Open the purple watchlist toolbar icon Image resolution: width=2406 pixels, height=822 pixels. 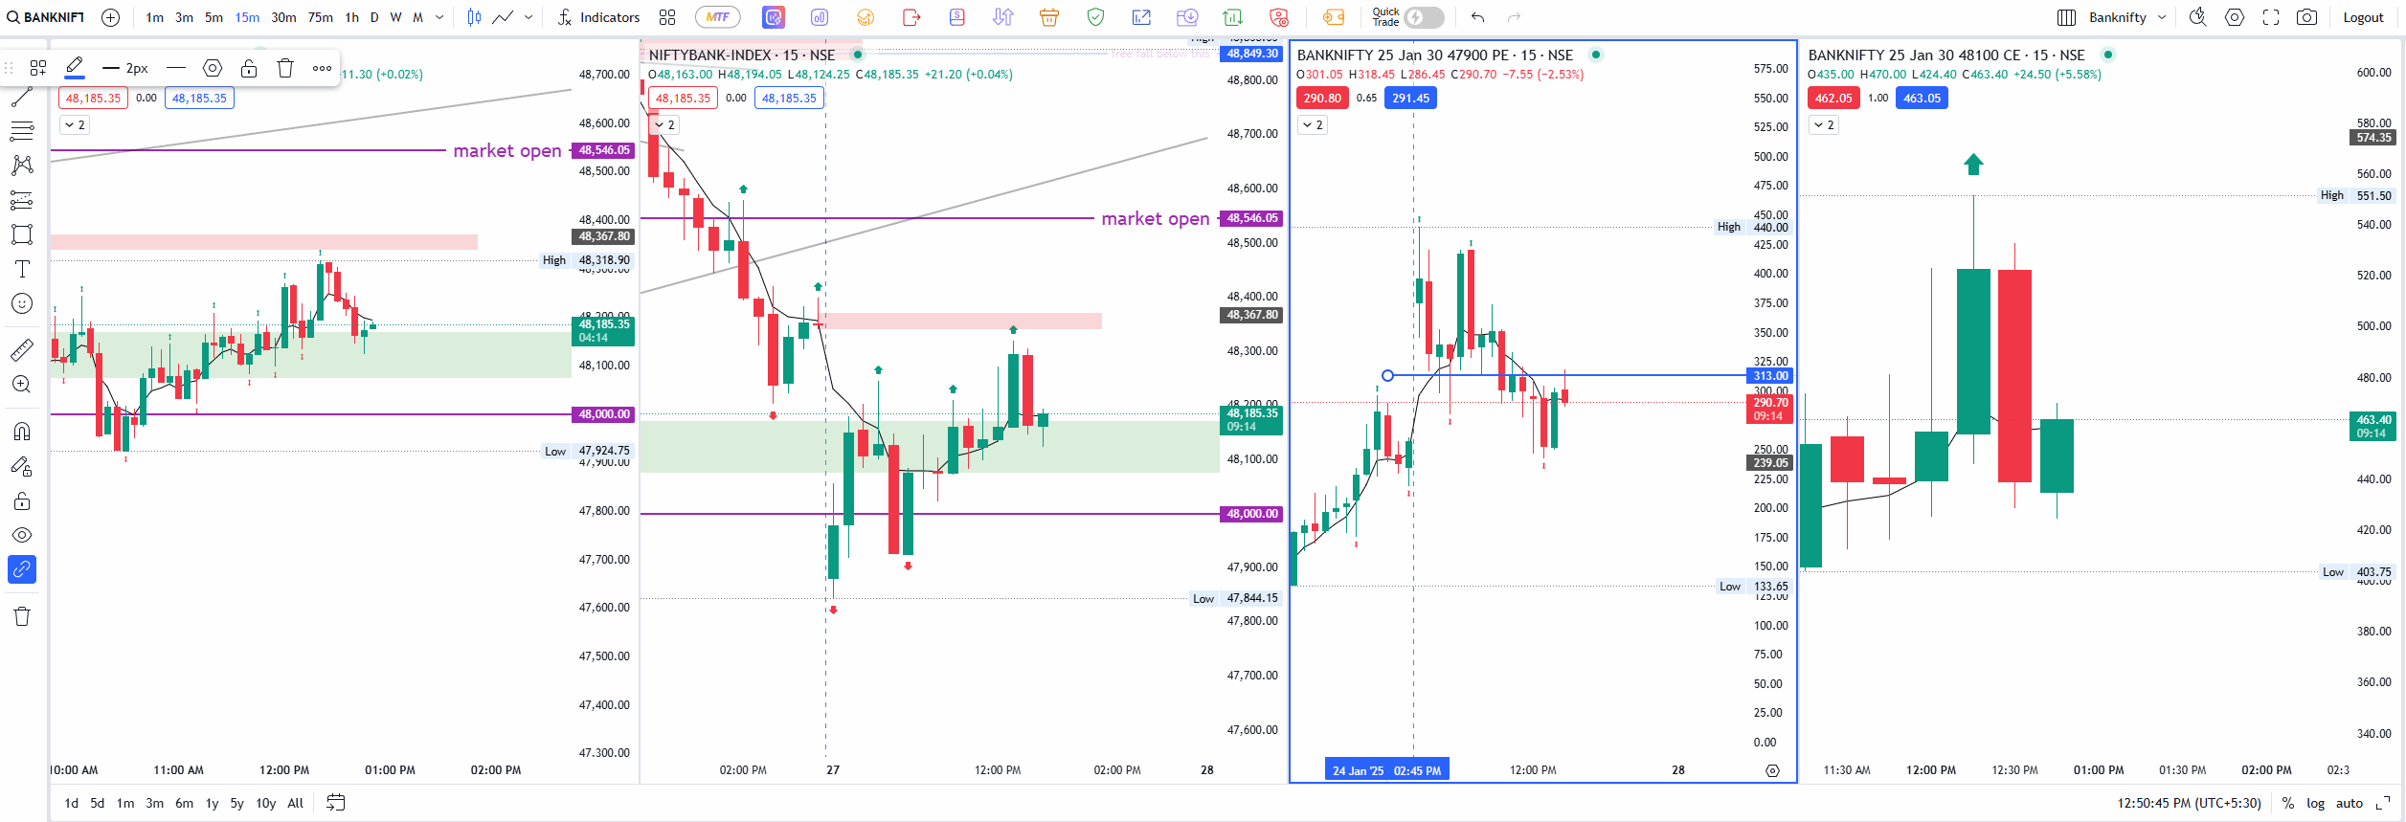tap(774, 17)
